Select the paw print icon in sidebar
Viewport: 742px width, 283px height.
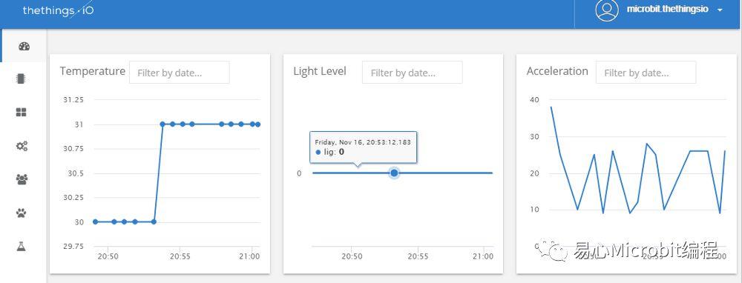click(x=22, y=213)
